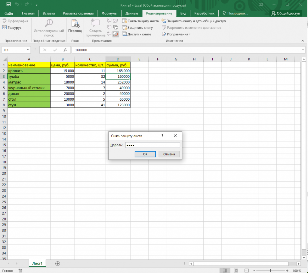This screenshot has height=273, width=308.
Task: Switch to the Вставка ribbon tab
Action: click(x=49, y=13)
